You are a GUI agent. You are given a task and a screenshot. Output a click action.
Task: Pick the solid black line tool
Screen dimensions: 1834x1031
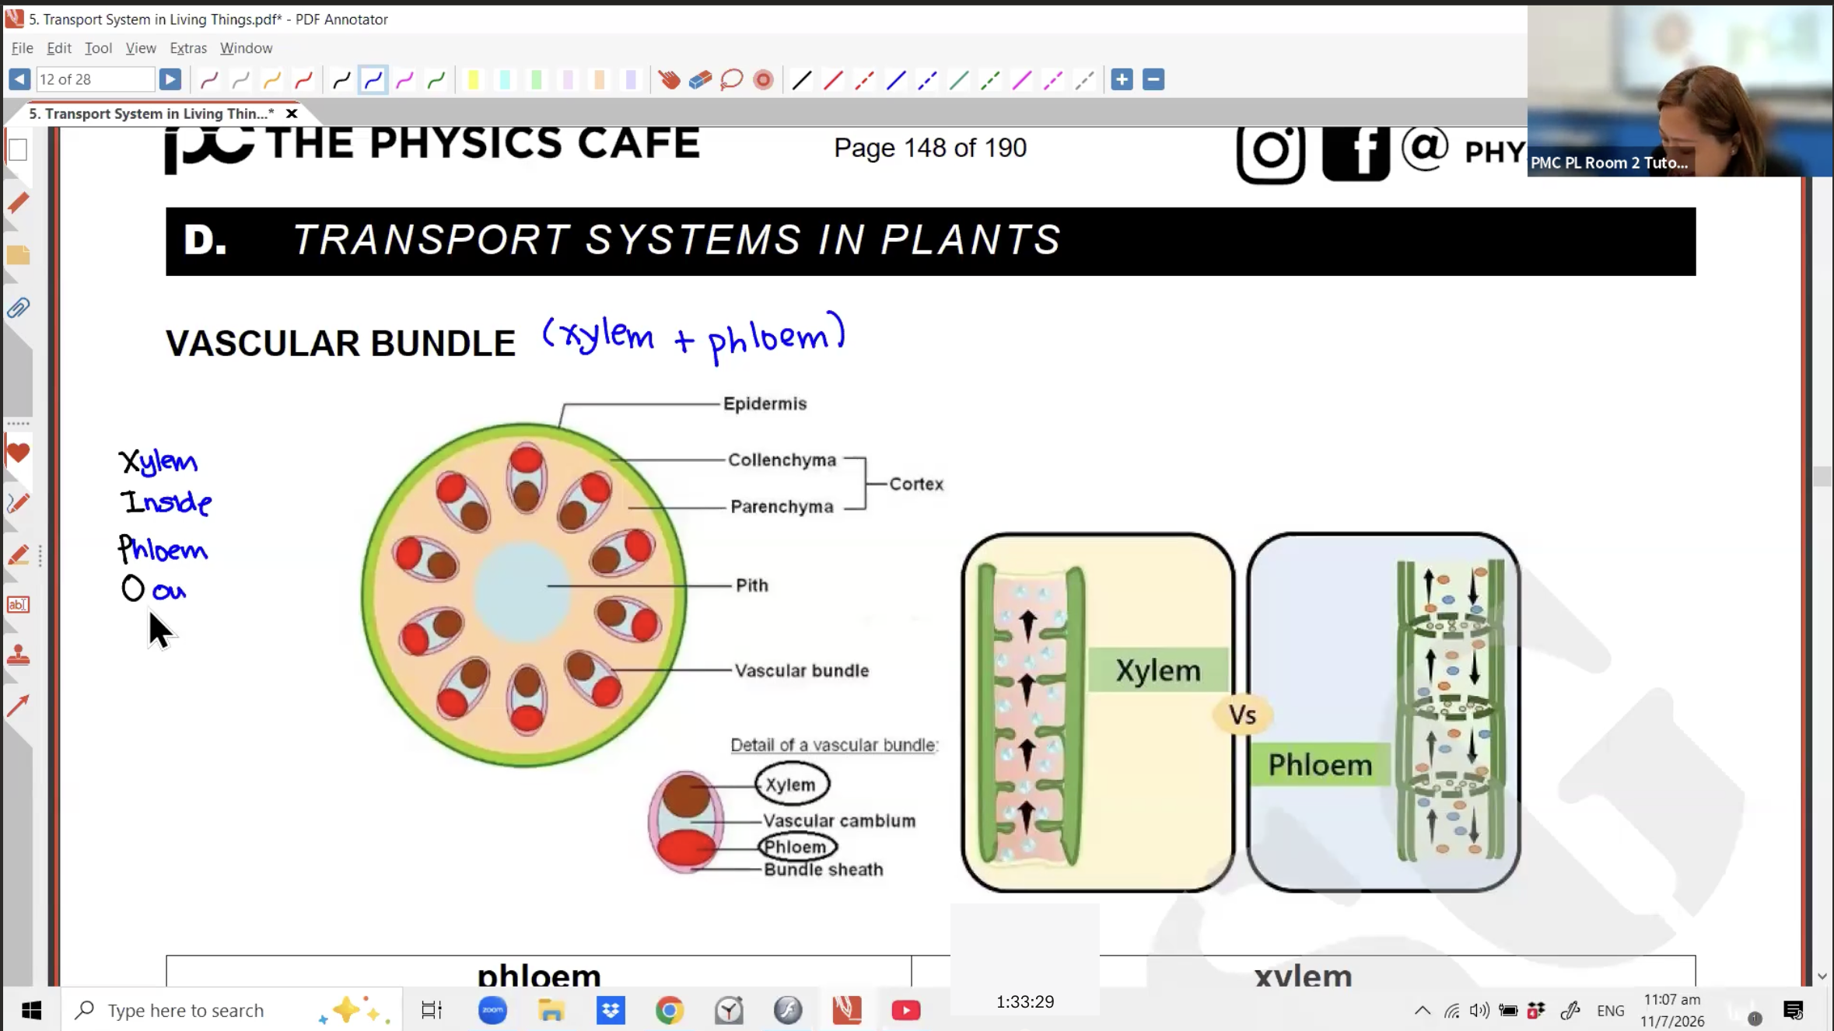(801, 79)
